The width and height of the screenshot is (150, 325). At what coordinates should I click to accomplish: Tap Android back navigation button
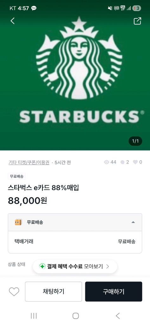point(118,316)
